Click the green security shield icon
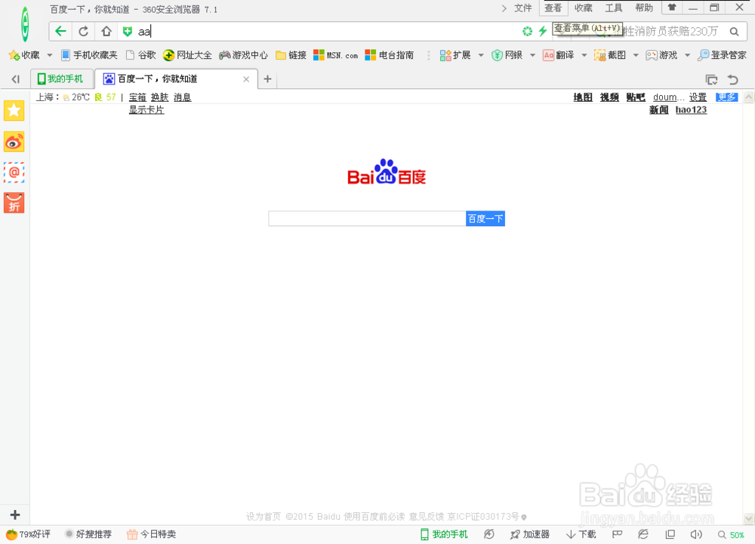Viewport: 755px width, 544px height. point(128,32)
